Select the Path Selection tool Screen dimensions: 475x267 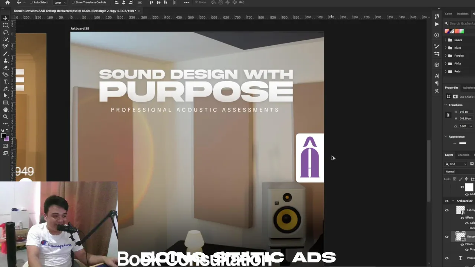coord(5,96)
